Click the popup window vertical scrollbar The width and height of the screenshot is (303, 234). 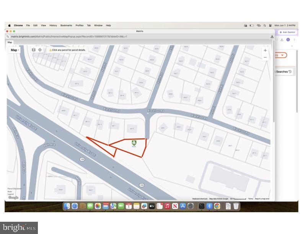[274, 81]
